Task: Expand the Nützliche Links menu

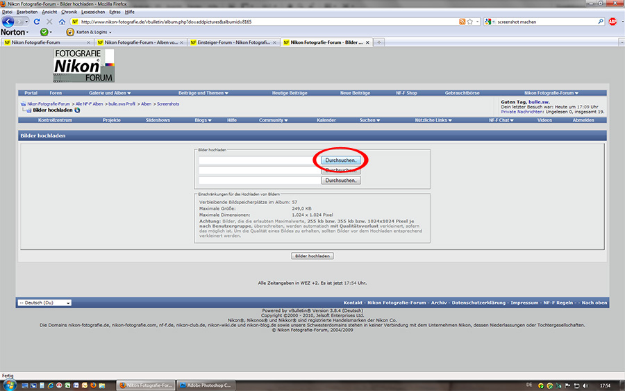Action: [x=433, y=120]
